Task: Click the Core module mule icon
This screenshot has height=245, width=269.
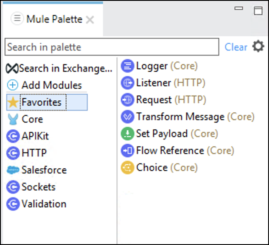Action: (13, 119)
